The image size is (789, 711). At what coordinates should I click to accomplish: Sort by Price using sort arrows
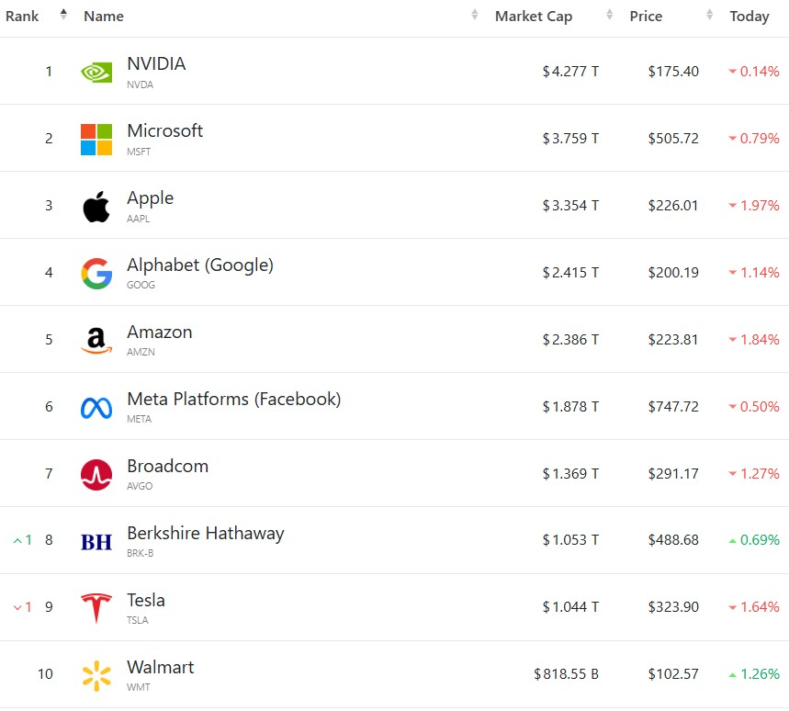[x=709, y=14]
